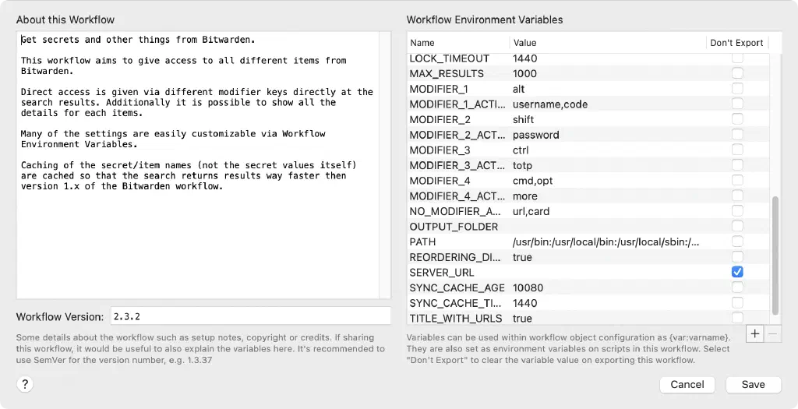This screenshot has width=798, height=409.
Task: Check Don't Export for MAX_RESULTS
Action: [x=737, y=73]
